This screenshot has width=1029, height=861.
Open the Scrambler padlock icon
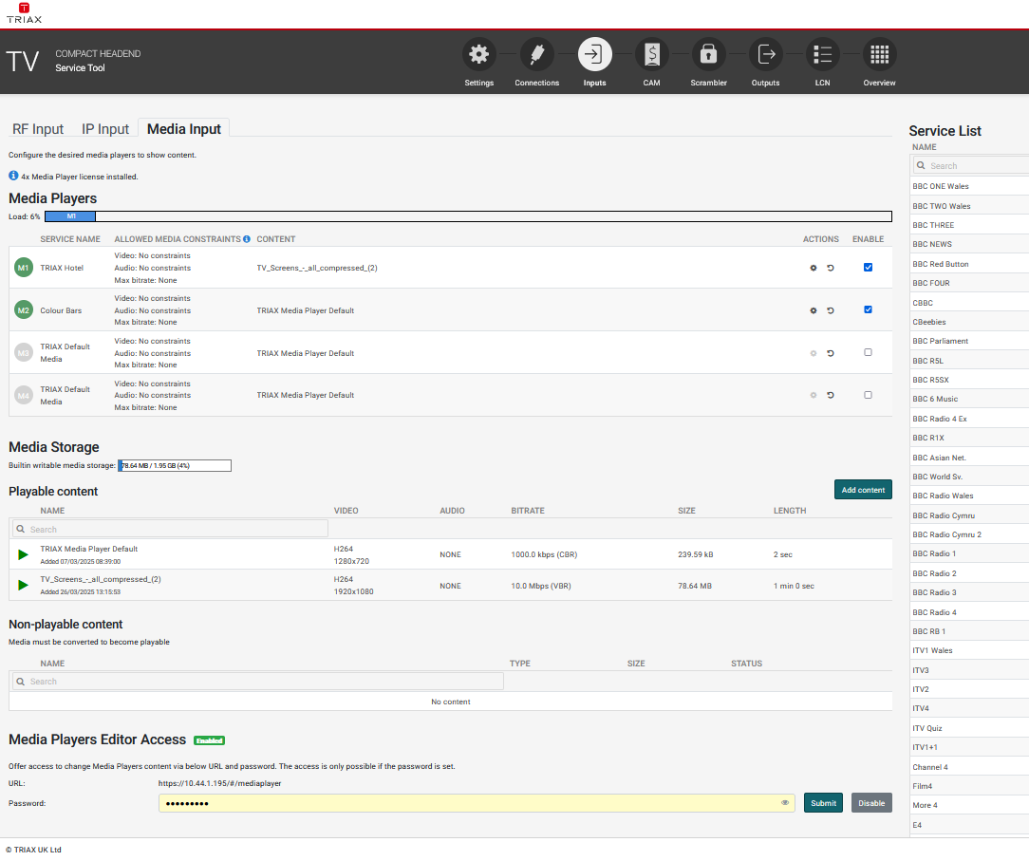(x=709, y=54)
